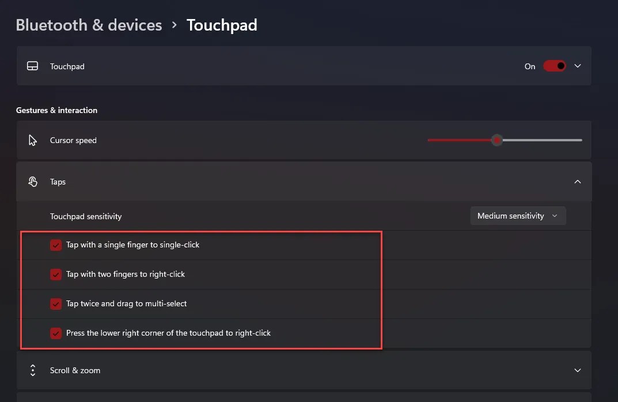Disable Tap with two fingers to right-click
This screenshot has width=618, height=402.
coord(55,274)
